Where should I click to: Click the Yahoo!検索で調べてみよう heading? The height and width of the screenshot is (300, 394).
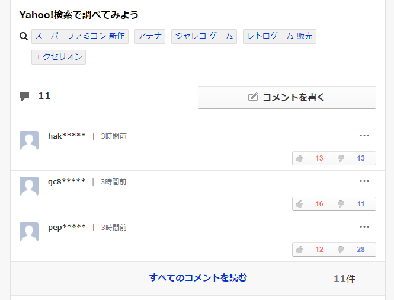(x=79, y=15)
